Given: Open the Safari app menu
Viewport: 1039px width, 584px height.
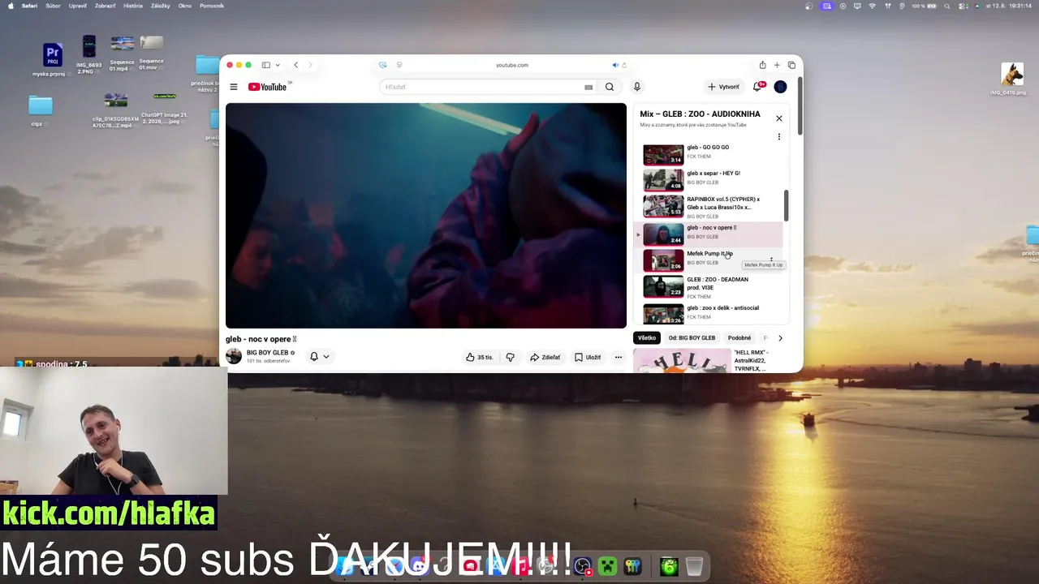Looking at the screenshot, I should (x=29, y=6).
